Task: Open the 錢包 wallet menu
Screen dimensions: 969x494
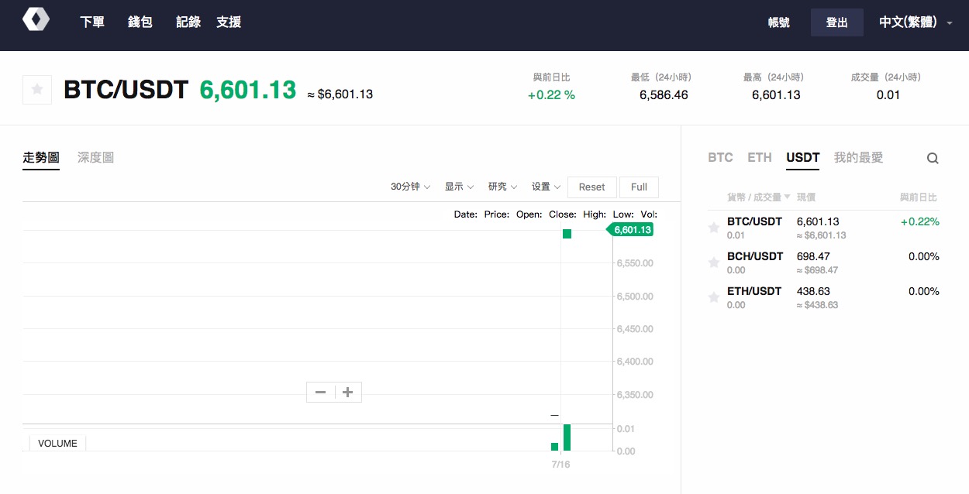Action: click(x=140, y=22)
